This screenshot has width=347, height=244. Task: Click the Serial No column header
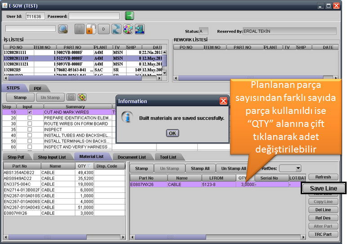[272, 178]
